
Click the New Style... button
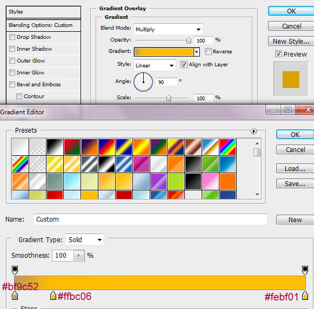[x=291, y=41]
